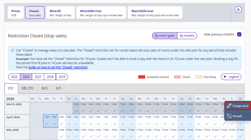
Task: Open settings via the gear icon
Action: click(238, 10)
